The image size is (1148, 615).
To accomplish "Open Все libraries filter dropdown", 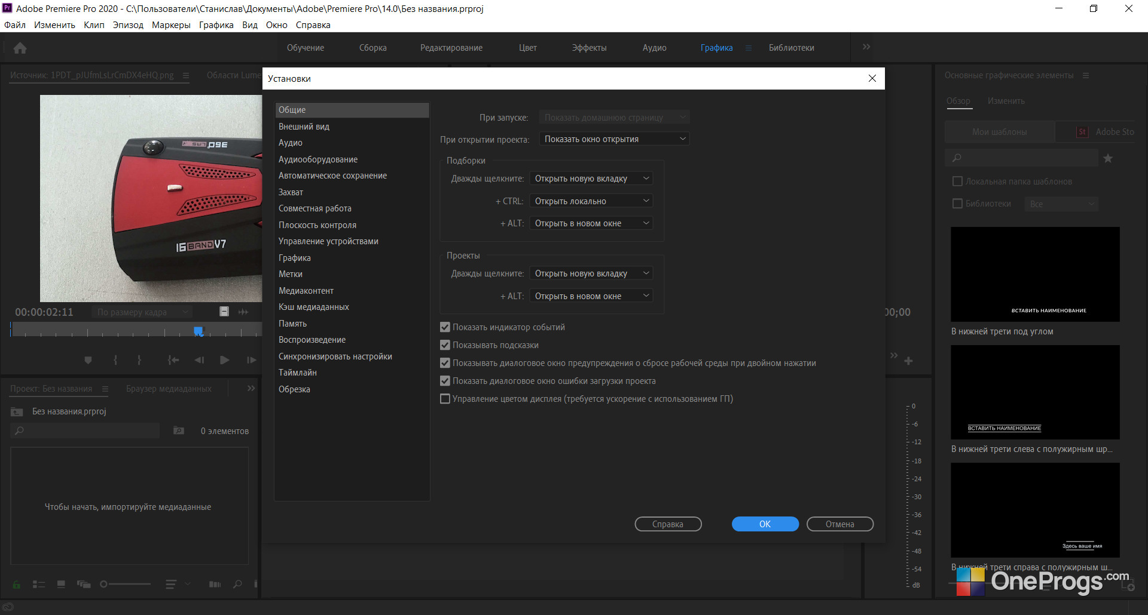I will click(1061, 204).
